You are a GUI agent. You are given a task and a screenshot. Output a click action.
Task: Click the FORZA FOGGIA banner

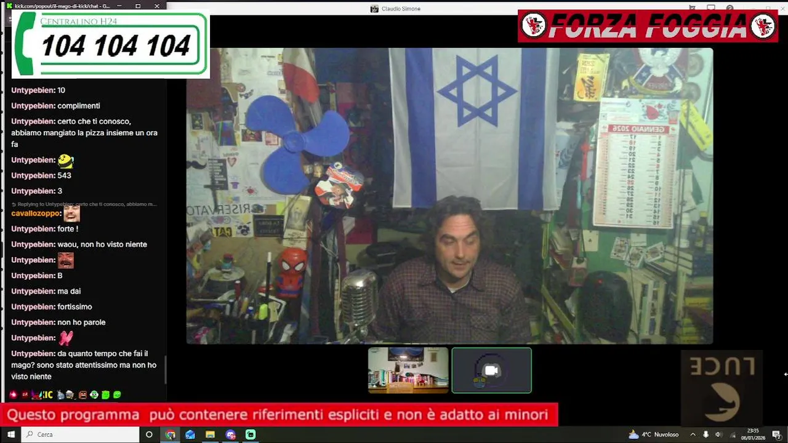pos(648,26)
